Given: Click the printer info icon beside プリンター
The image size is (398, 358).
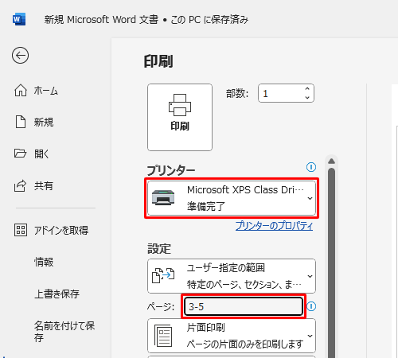Looking at the screenshot, I should [311, 167].
